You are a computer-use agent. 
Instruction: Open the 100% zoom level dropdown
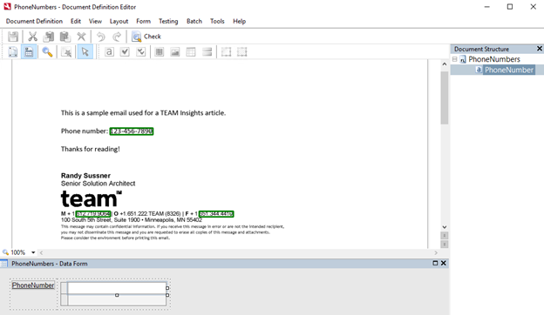point(33,252)
